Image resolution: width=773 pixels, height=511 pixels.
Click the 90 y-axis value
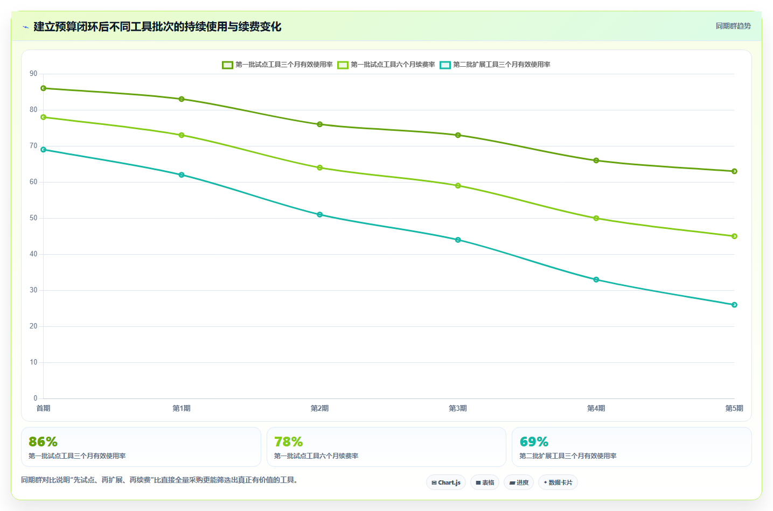click(33, 74)
